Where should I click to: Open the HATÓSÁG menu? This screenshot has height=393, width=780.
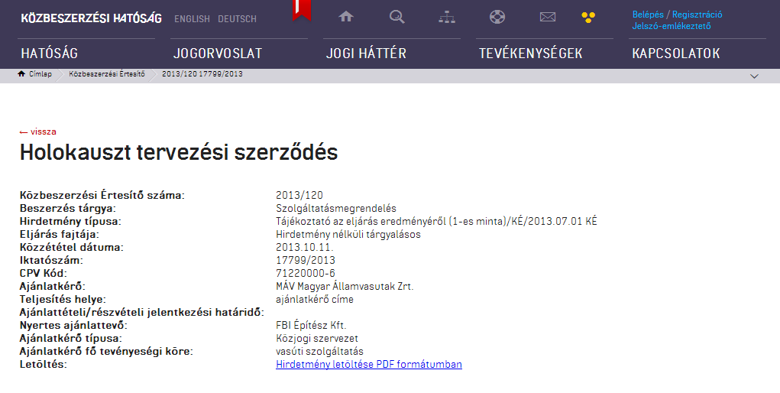pos(49,54)
